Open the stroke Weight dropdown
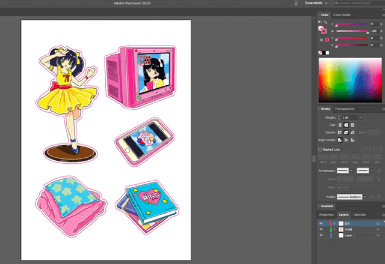The height and width of the screenshot is (264, 385). (x=360, y=118)
